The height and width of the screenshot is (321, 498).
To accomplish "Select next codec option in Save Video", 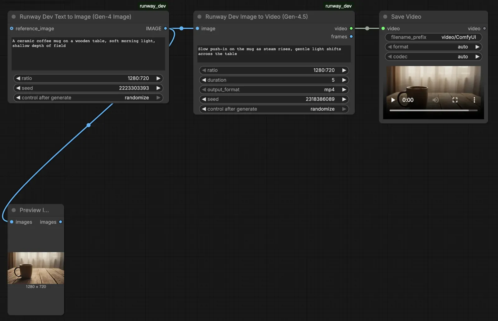I will click(477, 57).
